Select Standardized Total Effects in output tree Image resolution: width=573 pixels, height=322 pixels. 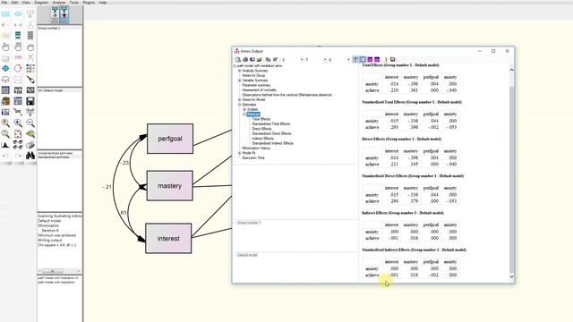pos(270,123)
